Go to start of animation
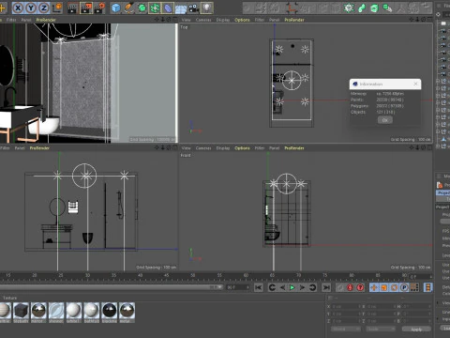Viewport: 450px width, 338px height. pos(259,287)
